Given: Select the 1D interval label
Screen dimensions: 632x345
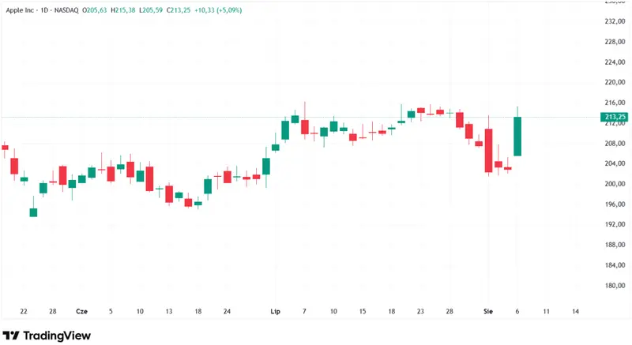Looking at the screenshot, I should pyautogui.click(x=44, y=10).
